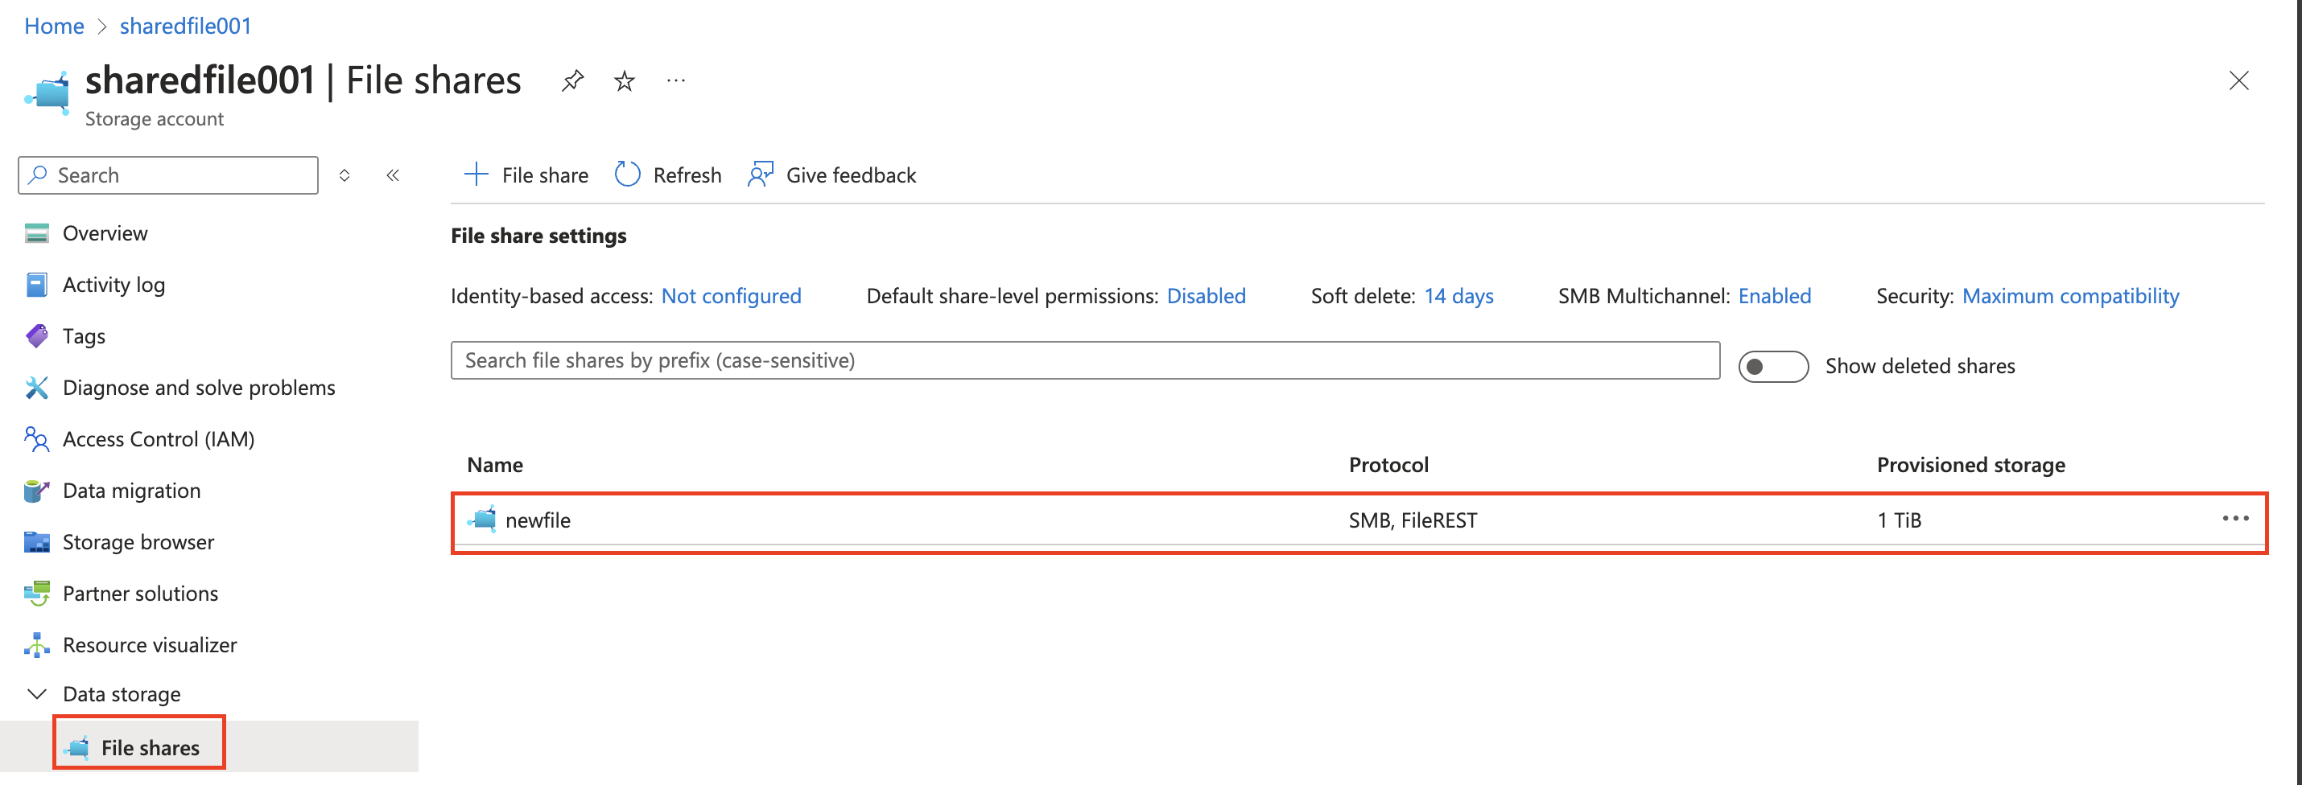Click the Activity log icon

point(37,285)
